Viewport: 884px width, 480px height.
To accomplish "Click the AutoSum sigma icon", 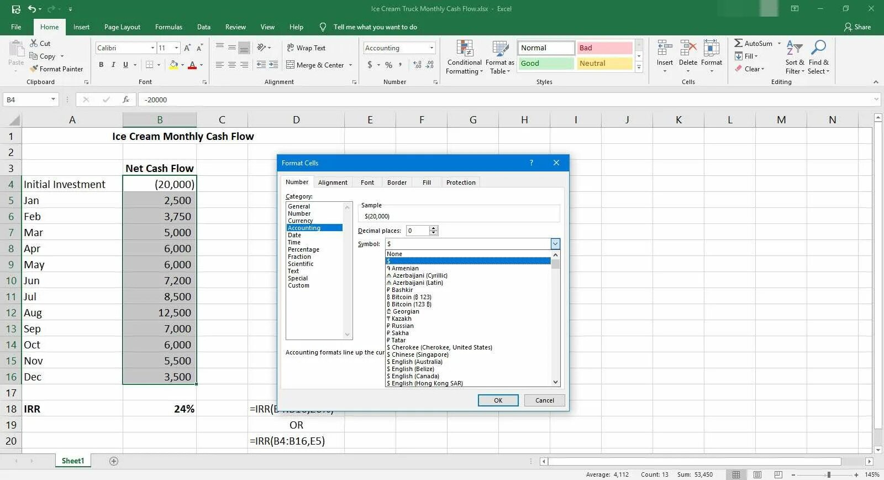I will click(738, 43).
